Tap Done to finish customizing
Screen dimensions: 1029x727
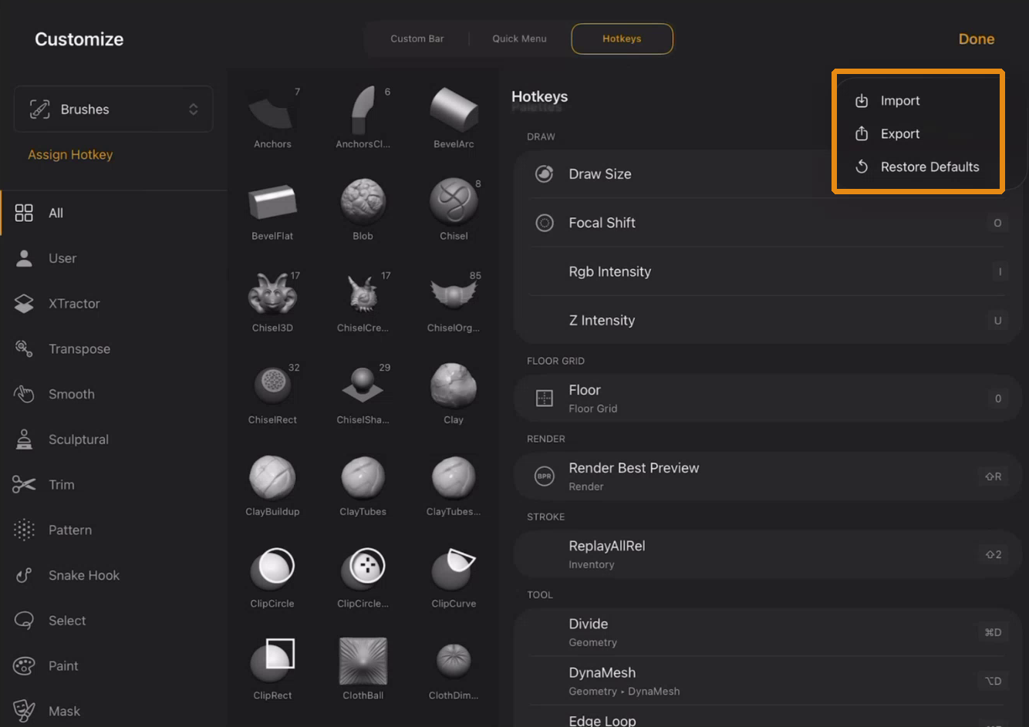(x=976, y=39)
